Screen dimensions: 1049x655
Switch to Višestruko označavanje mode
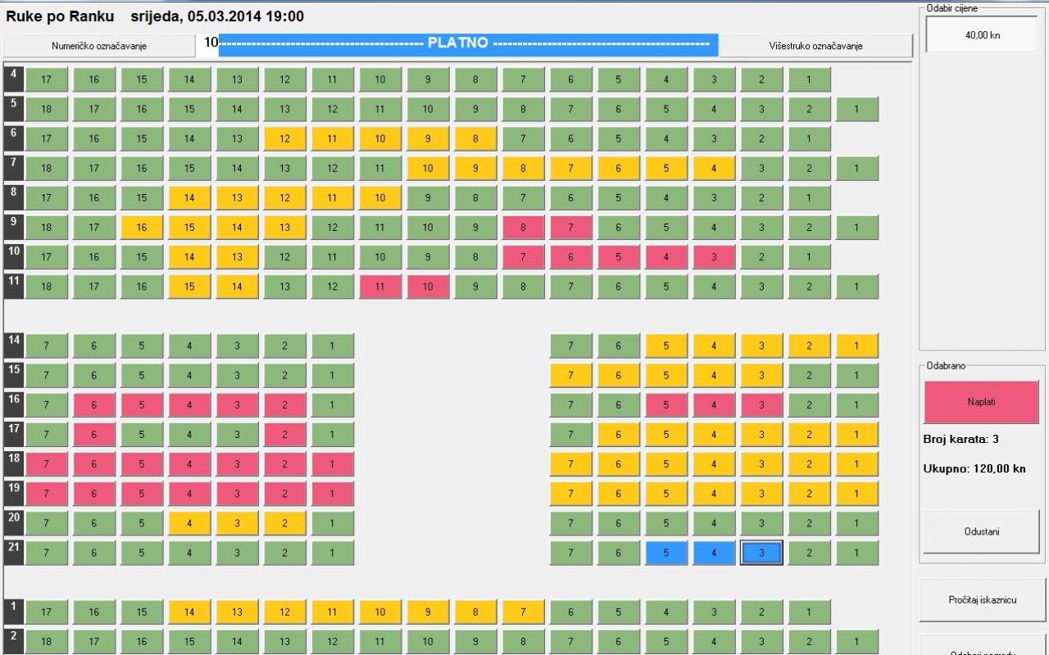[815, 46]
